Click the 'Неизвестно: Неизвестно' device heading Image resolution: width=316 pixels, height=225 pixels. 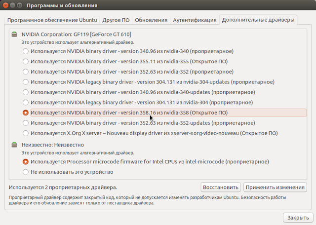[x=53, y=145]
